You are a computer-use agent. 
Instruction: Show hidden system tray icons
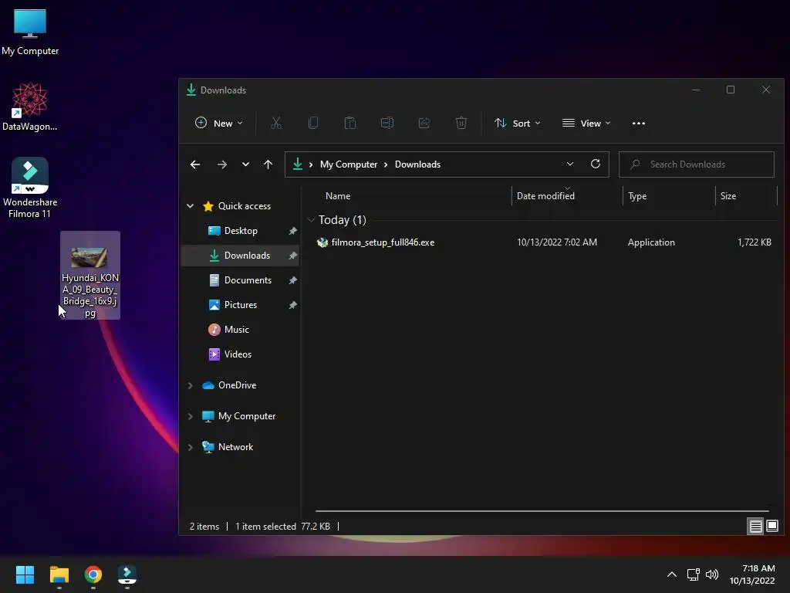point(672,574)
